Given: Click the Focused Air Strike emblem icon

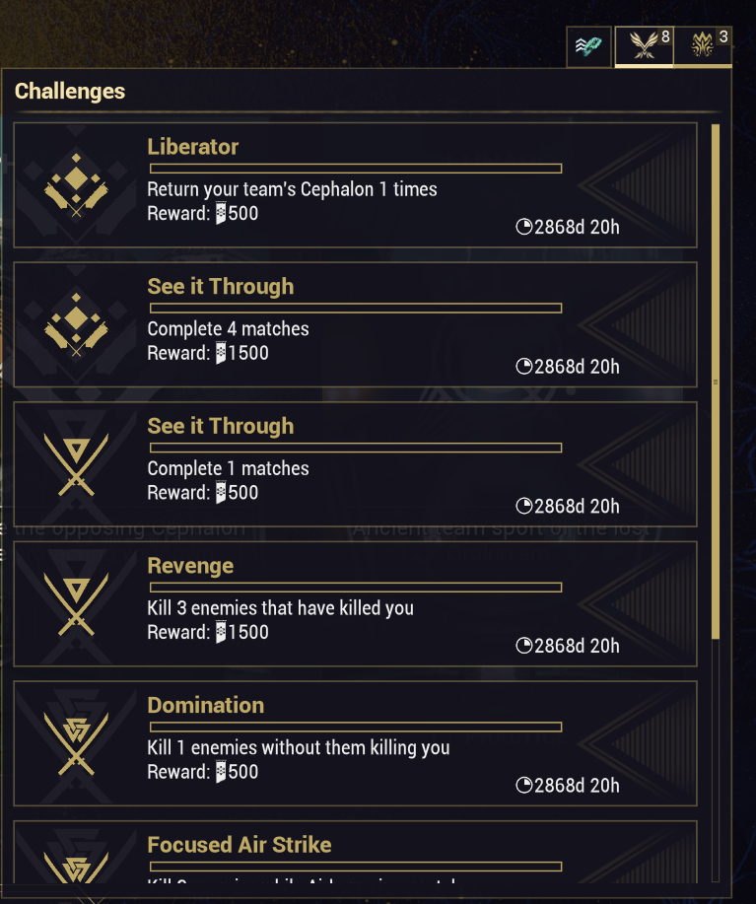Looking at the screenshot, I should (x=77, y=865).
